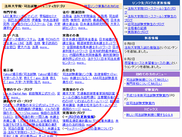
Task: Open the 法科大学院協会 link
Action: (x=85, y=16)
